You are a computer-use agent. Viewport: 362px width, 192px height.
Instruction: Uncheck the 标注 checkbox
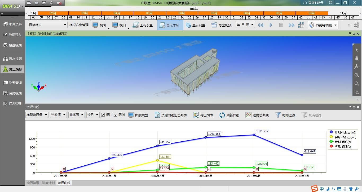coord(103,115)
